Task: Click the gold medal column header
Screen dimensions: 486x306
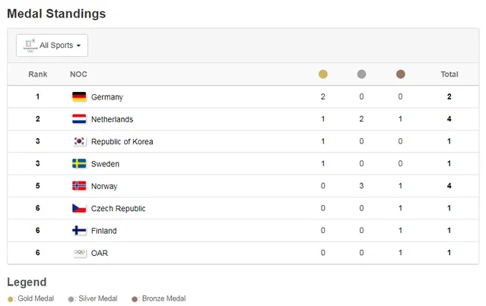Action: (x=322, y=74)
